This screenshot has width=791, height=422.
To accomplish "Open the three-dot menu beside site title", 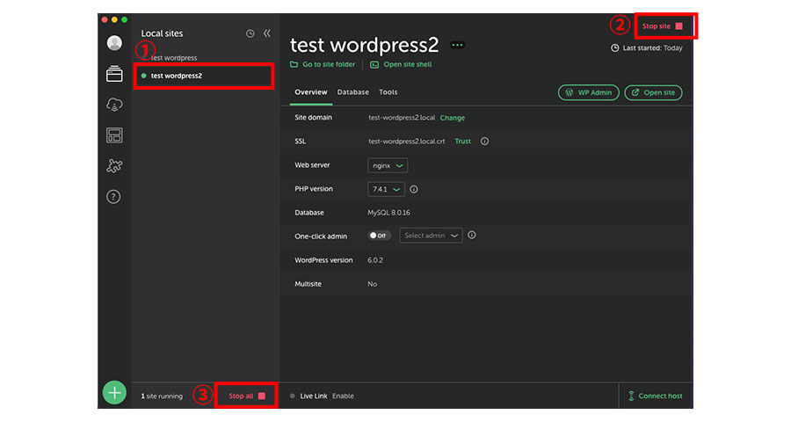I will 457,45.
